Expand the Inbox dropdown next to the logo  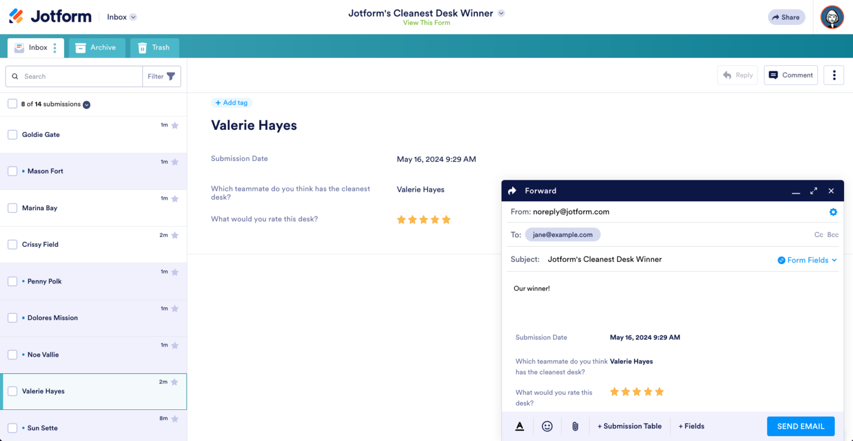pos(121,17)
